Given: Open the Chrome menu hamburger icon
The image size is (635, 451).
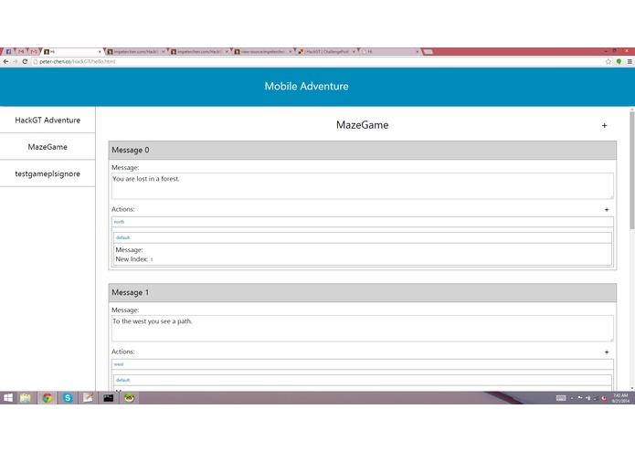Looking at the screenshot, I should tap(630, 61).
